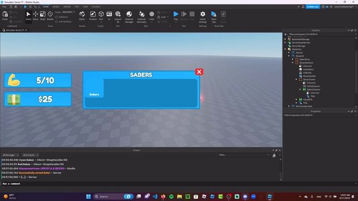Open the All Contexts output dropdown

(31, 155)
